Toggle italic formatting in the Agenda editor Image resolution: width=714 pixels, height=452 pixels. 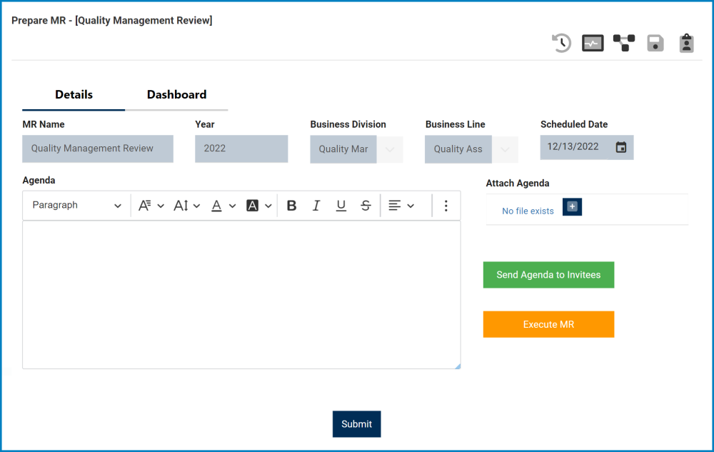[316, 205]
